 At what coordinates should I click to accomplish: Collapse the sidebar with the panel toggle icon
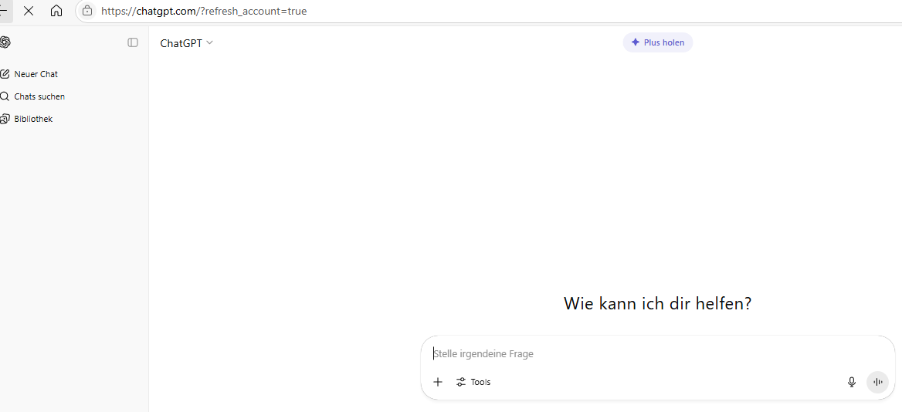tap(133, 42)
